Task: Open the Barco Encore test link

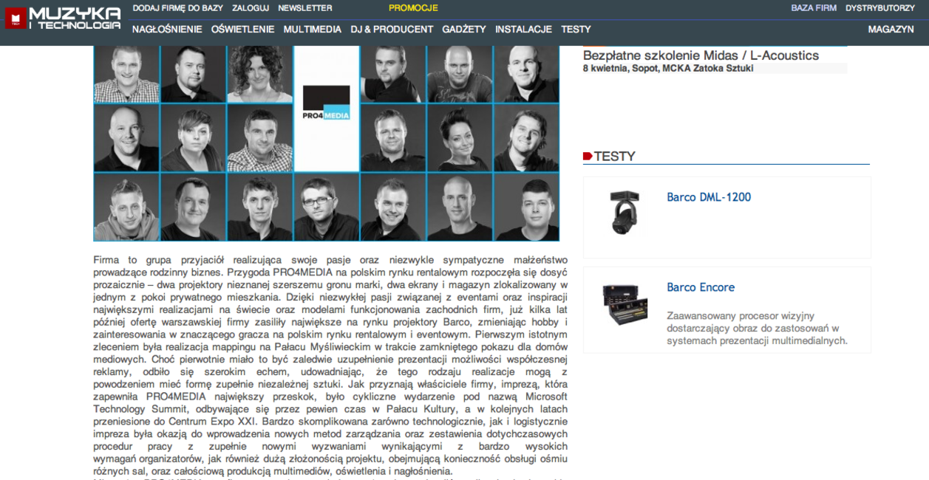Action: tap(701, 287)
